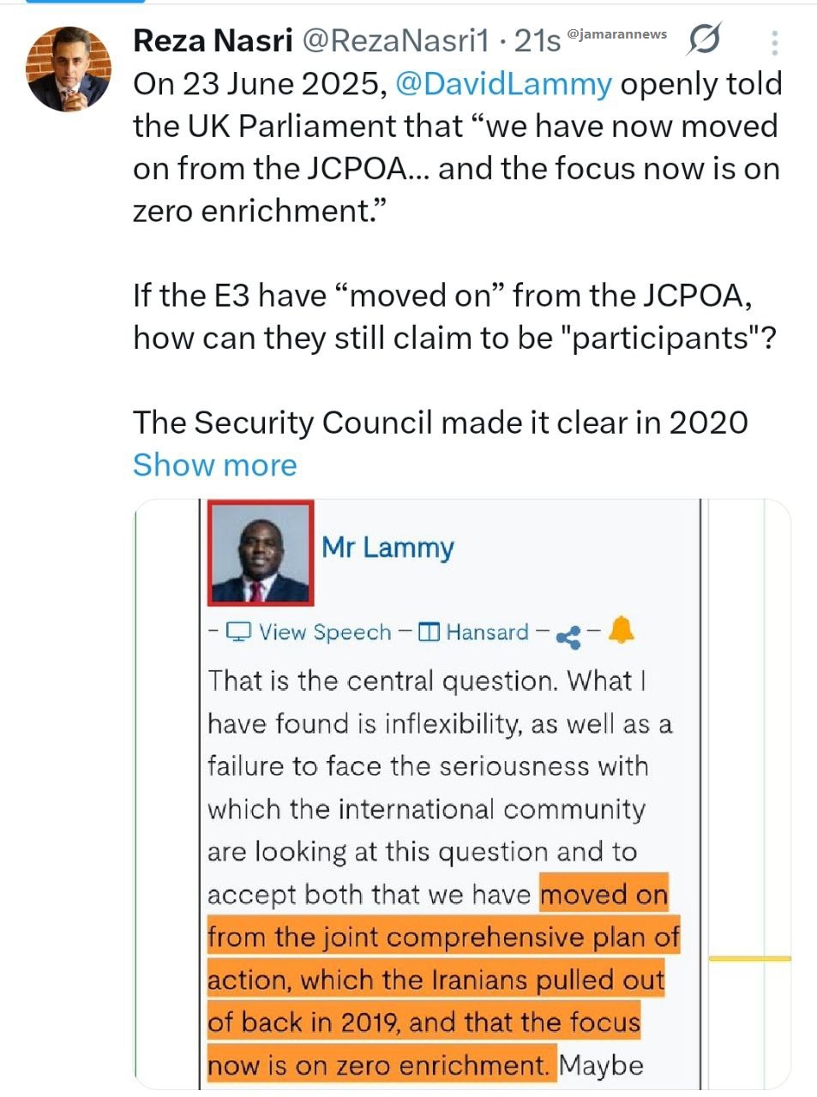Click the yellow marker line beside the speech
This screenshot has height=1097, width=817.
749,958
